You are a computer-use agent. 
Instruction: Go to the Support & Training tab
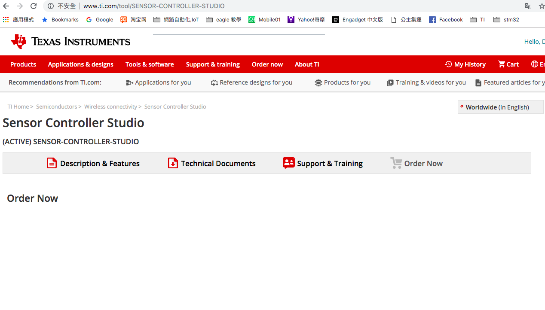coord(323,163)
